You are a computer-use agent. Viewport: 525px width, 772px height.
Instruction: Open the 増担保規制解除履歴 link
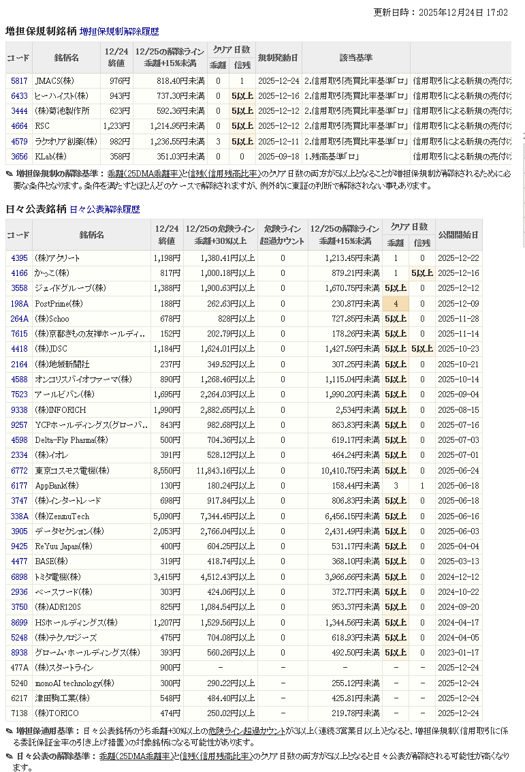tap(119, 31)
